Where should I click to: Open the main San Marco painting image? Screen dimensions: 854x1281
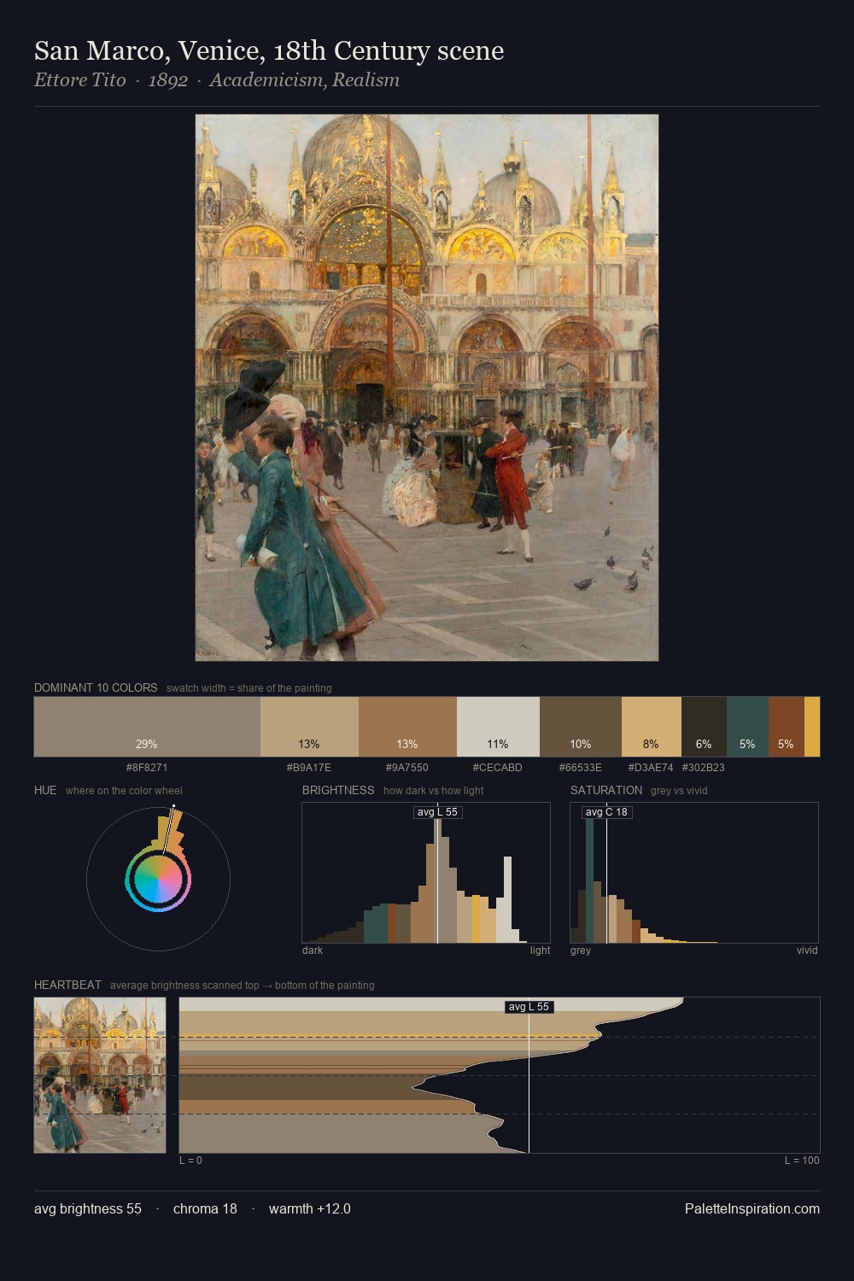[427, 388]
